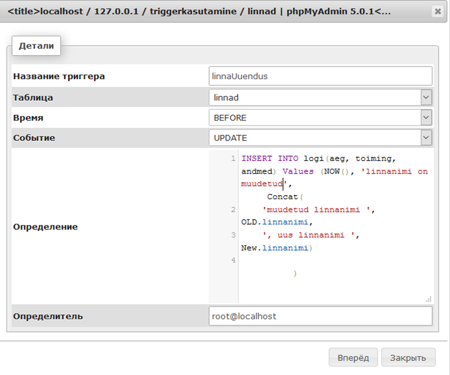The width and height of the screenshot is (450, 375).
Task: Click the Определитель field 'root@localhost'
Action: 320,316
